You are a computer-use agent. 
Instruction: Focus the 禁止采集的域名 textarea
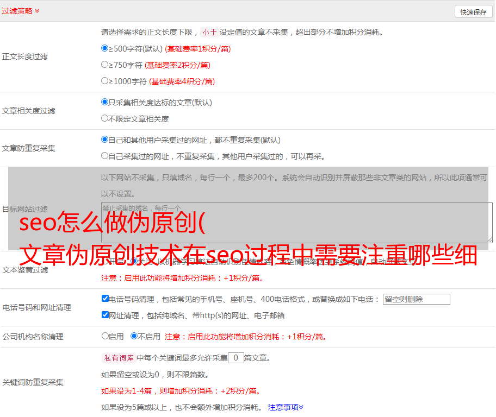click(x=297, y=223)
